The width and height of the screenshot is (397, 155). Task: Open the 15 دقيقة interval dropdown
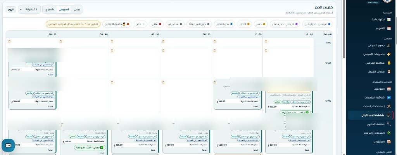pyautogui.click(x=29, y=9)
